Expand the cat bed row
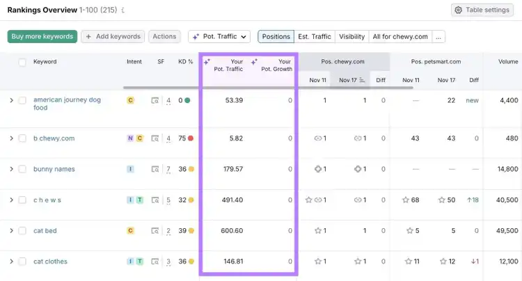522x281 pixels. pyautogui.click(x=11, y=230)
